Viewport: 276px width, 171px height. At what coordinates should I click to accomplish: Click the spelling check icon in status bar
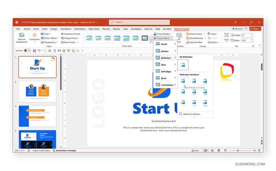click(29, 151)
